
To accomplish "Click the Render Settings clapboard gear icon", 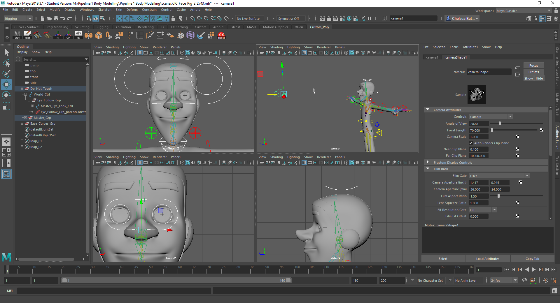I will click(x=343, y=18).
